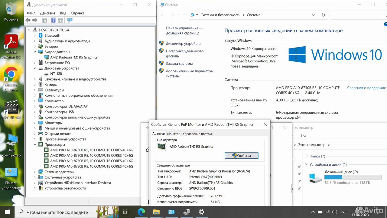The image size is (387, 218).
Task: Click the Клавиатуры category icon
Action: click(x=41, y=90)
